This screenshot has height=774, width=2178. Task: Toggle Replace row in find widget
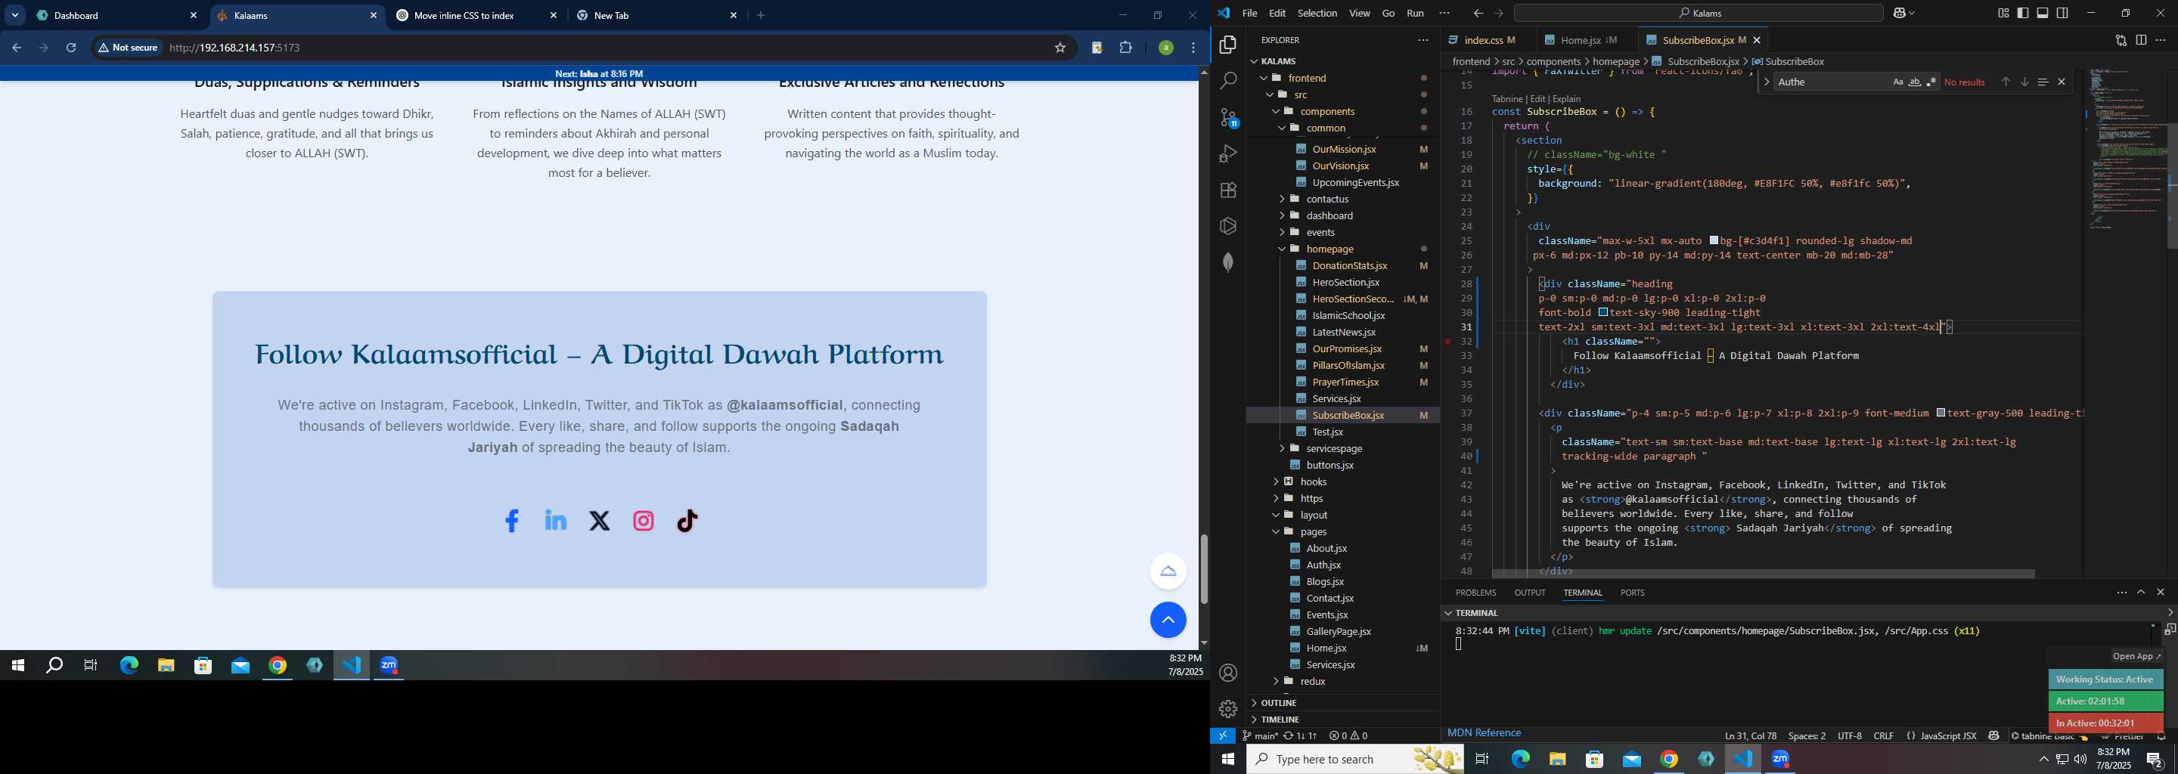point(1767,82)
